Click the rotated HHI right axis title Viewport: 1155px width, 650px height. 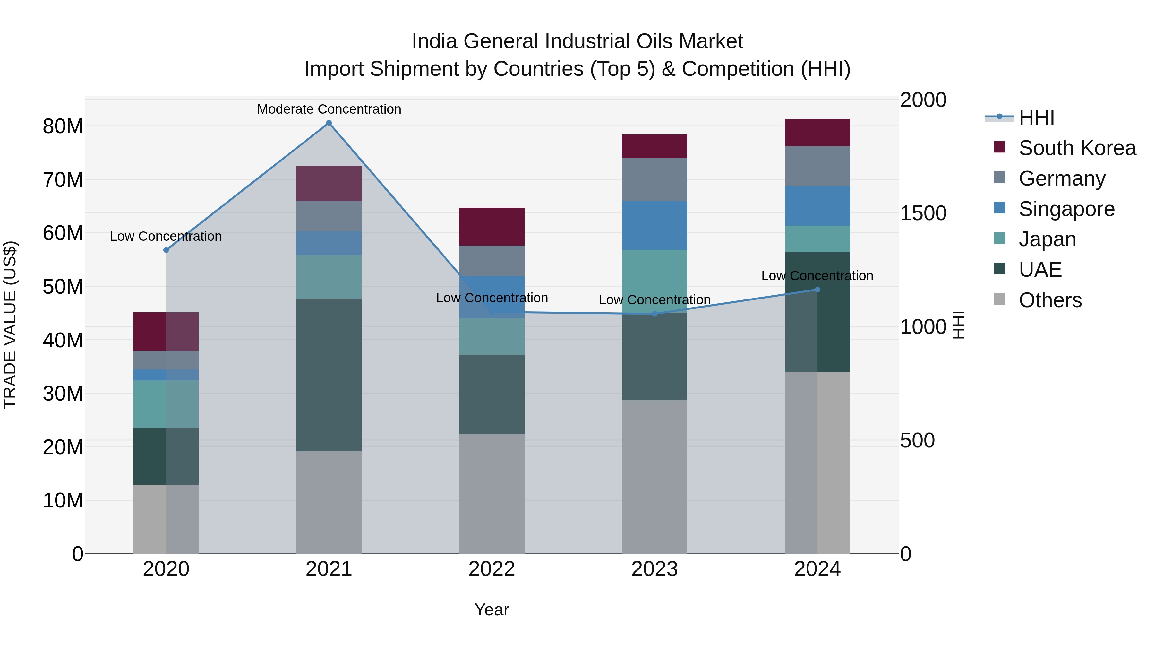pos(959,325)
